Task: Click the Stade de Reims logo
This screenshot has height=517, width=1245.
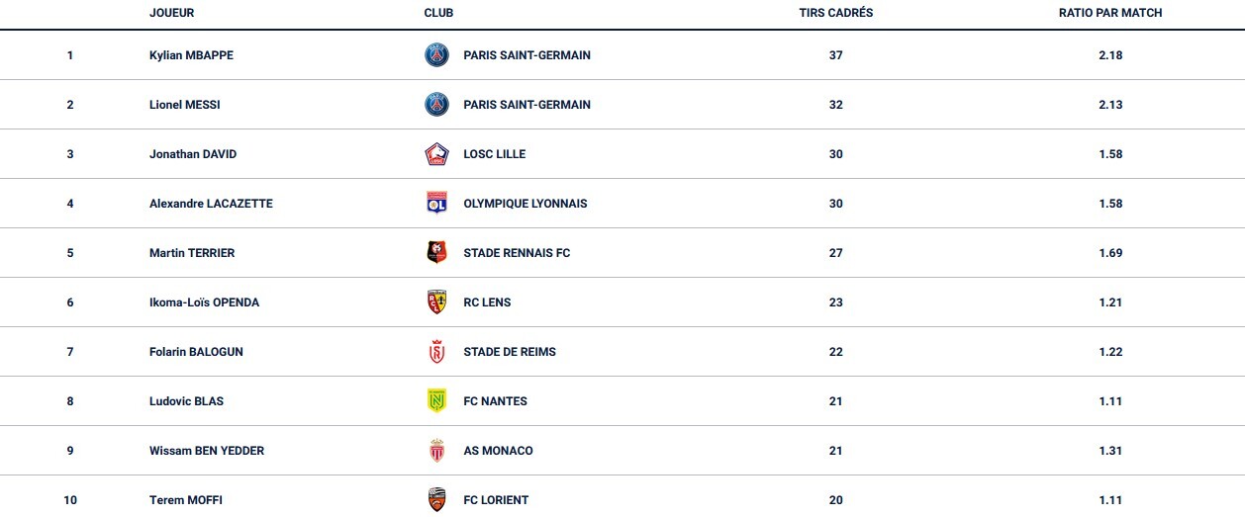Action: tap(436, 352)
